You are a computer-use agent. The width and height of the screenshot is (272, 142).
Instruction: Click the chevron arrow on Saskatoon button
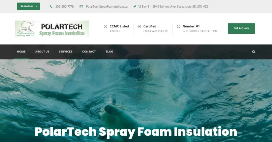(x=37, y=6)
